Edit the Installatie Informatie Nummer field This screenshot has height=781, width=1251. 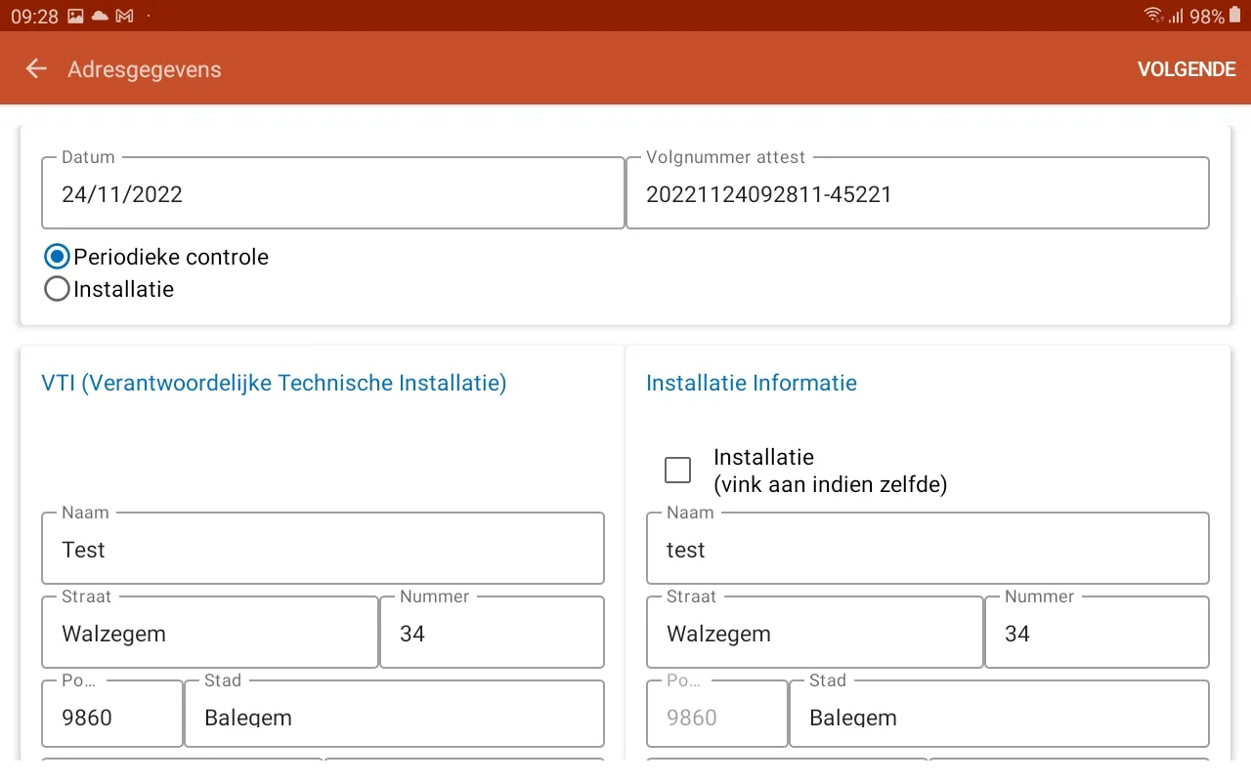coord(1097,633)
